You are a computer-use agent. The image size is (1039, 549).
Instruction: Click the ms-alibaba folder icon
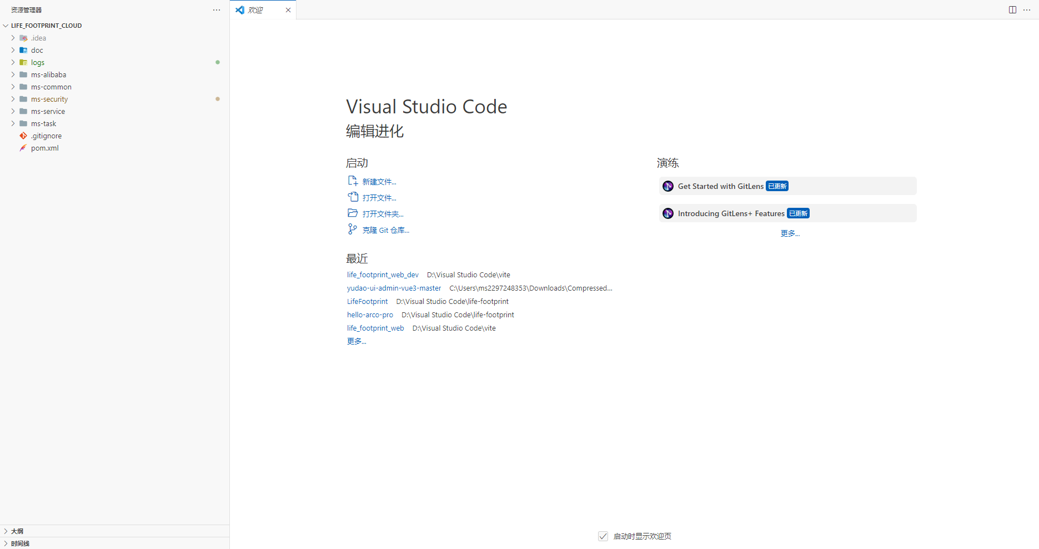[x=23, y=74]
